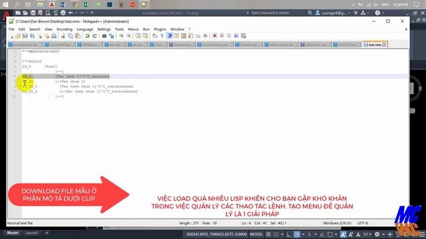The height and width of the screenshot is (239, 426).
Task: Open the Encoding menu
Action: click(65, 29)
